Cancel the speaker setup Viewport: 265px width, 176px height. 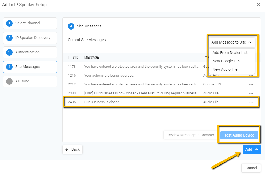tap(251, 168)
